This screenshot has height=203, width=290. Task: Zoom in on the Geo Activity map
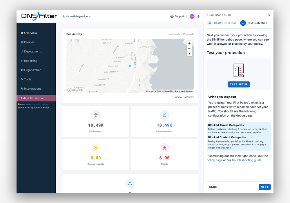pos(189,43)
